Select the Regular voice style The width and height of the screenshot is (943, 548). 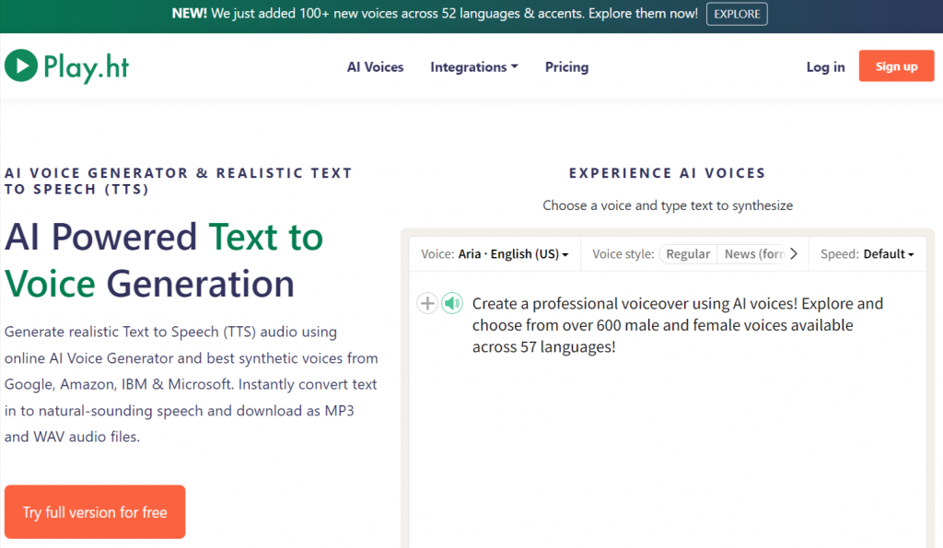pyautogui.click(x=688, y=254)
